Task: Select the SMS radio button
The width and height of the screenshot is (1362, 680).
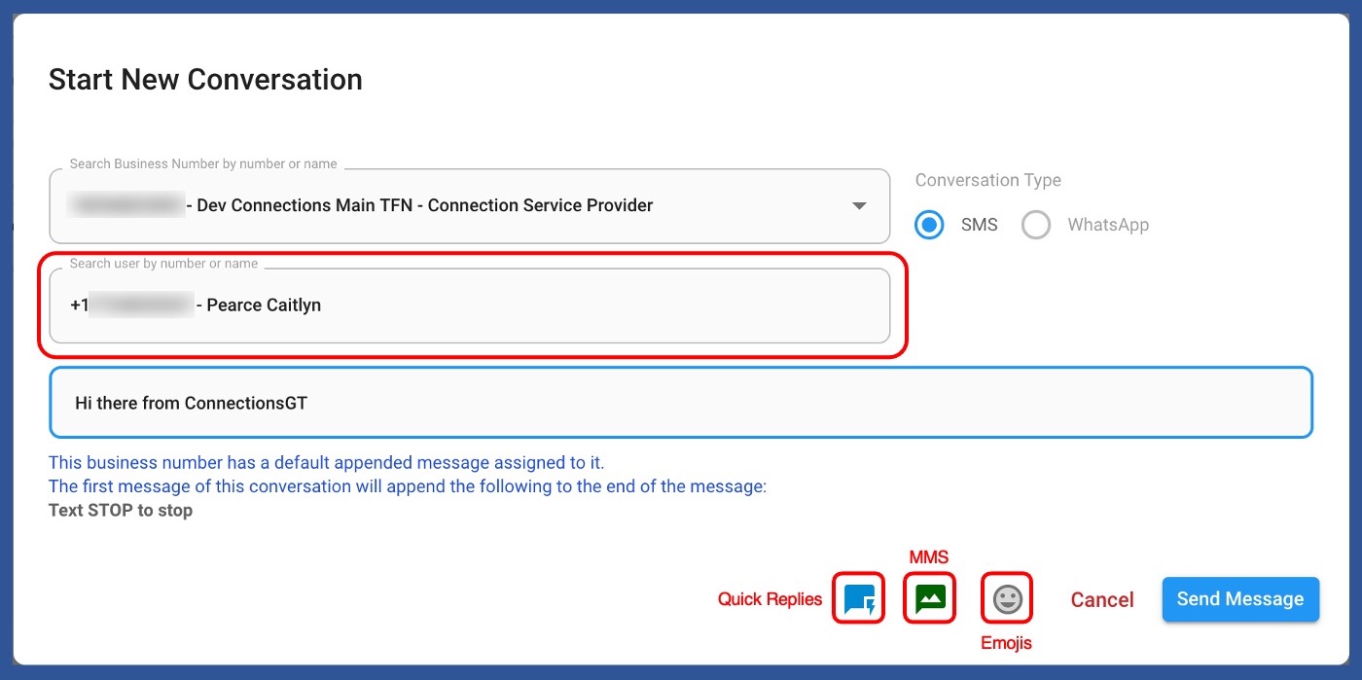Action: click(929, 225)
